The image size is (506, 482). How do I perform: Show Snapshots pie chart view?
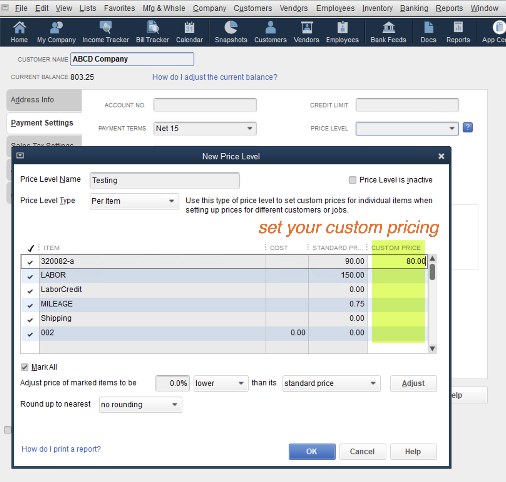pyautogui.click(x=231, y=32)
